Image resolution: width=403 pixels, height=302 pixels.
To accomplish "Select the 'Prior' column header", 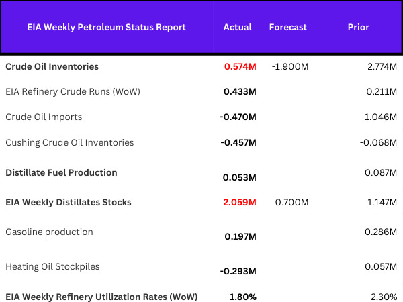I will click(x=358, y=27).
